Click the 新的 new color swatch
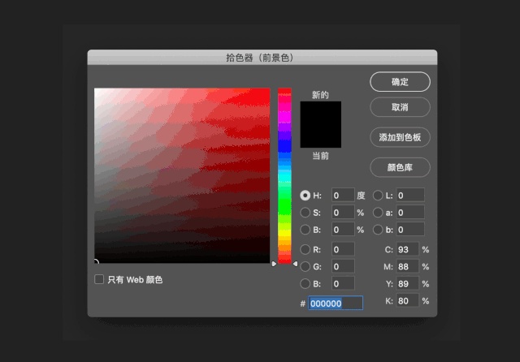 (x=321, y=113)
